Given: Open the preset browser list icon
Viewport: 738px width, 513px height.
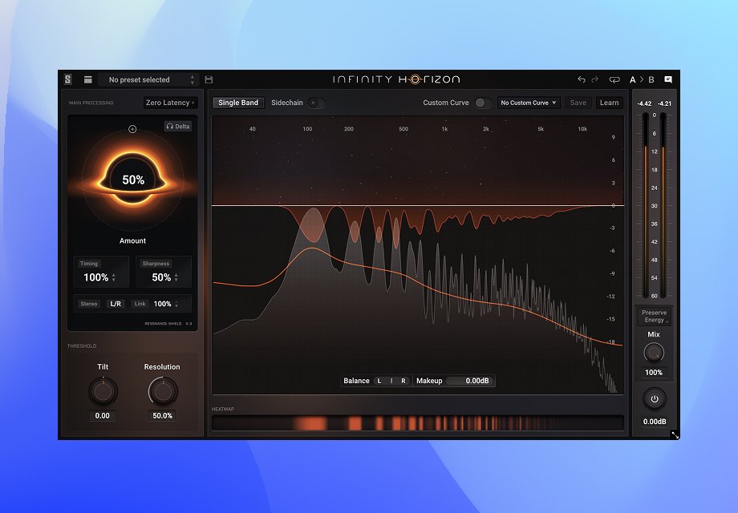Looking at the screenshot, I should 88,79.
